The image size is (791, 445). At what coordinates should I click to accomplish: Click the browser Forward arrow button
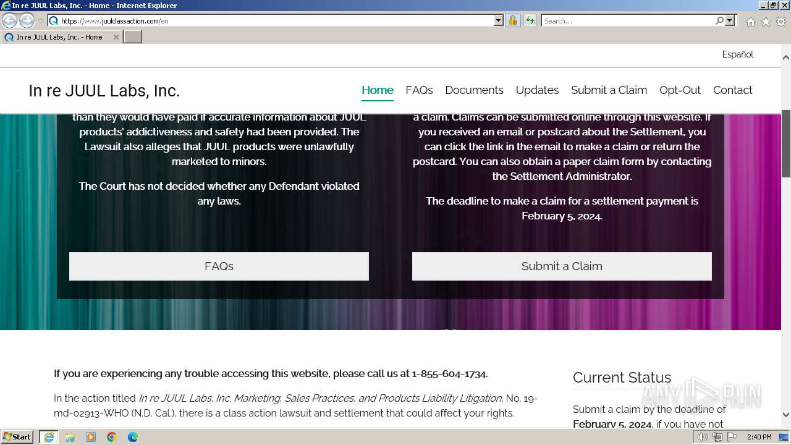pos(27,20)
